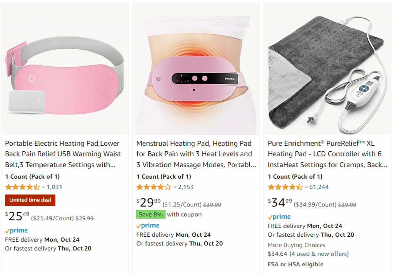
Task: Click star rating of PureRelief XL pad
Action: click(x=285, y=187)
